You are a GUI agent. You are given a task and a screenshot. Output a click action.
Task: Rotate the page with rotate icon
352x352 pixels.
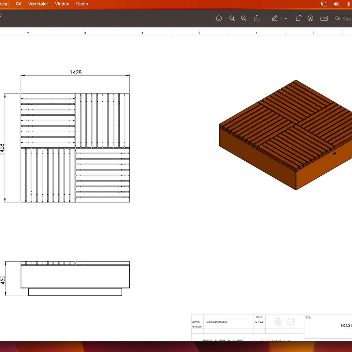pyautogui.click(x=298, y=19)
